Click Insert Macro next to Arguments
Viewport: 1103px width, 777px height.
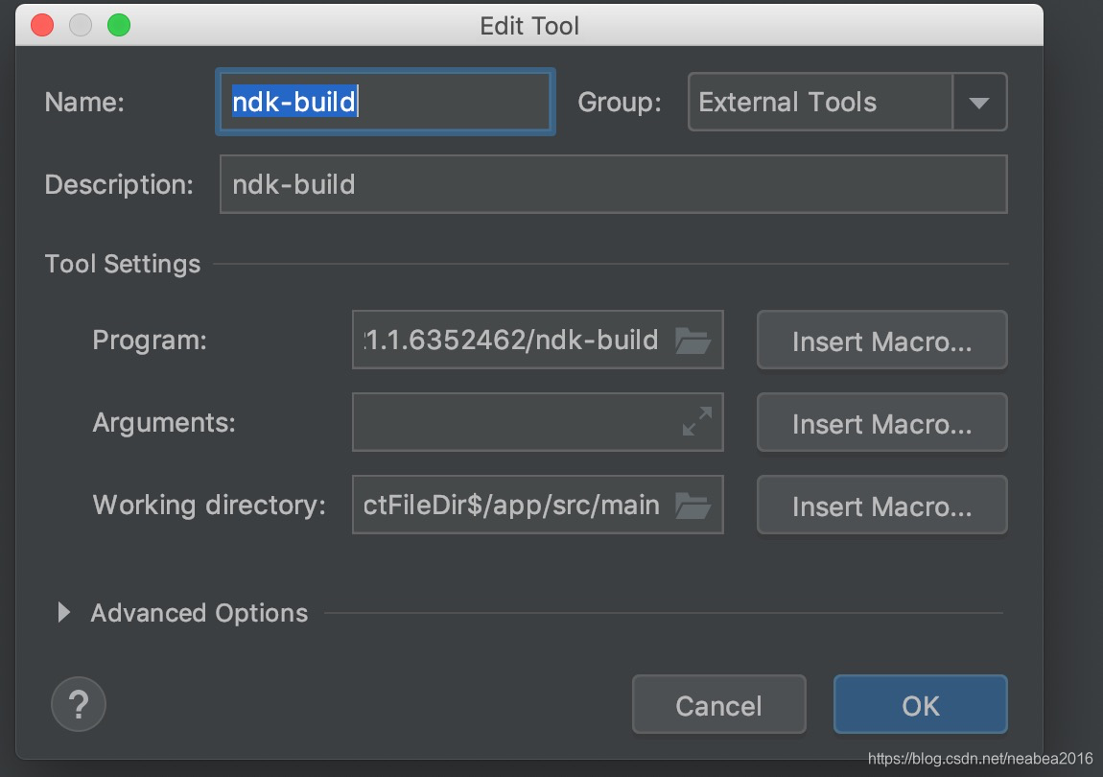(881, 423)
